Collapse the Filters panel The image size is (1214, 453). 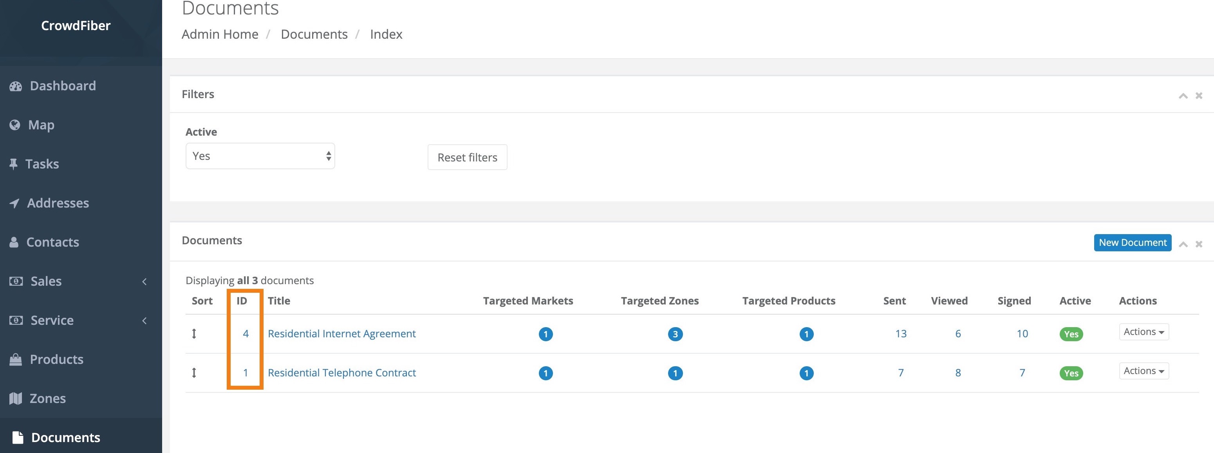1183,96
